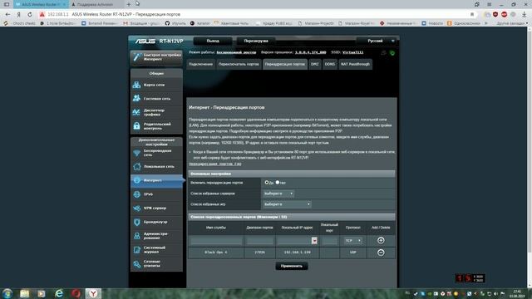Open the quick Internet setup wizard icon
This screenshot has width=532, height=299.
click(x=136, y=57)
